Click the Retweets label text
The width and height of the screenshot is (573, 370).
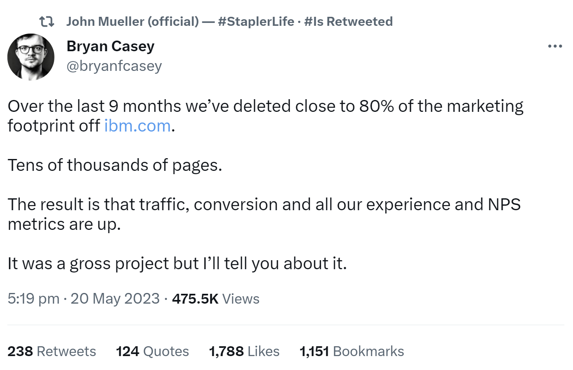click(x=66, y=351)
